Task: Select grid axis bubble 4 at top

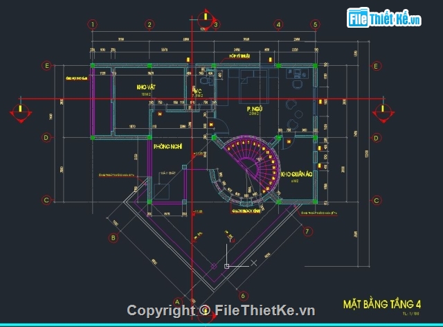Action: (278, 25)
